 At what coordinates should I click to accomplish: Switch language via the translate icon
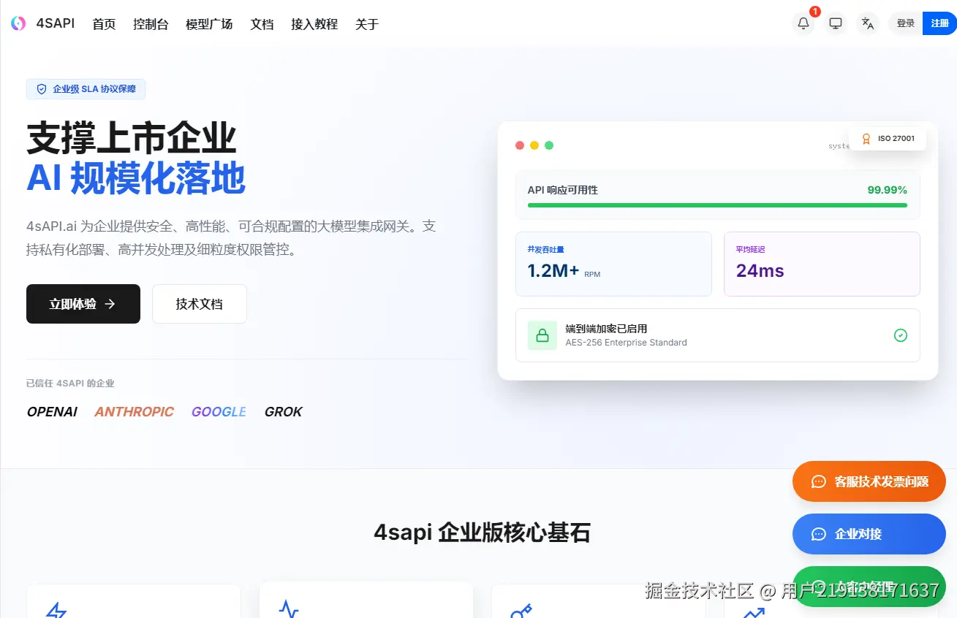click(868, 23)
